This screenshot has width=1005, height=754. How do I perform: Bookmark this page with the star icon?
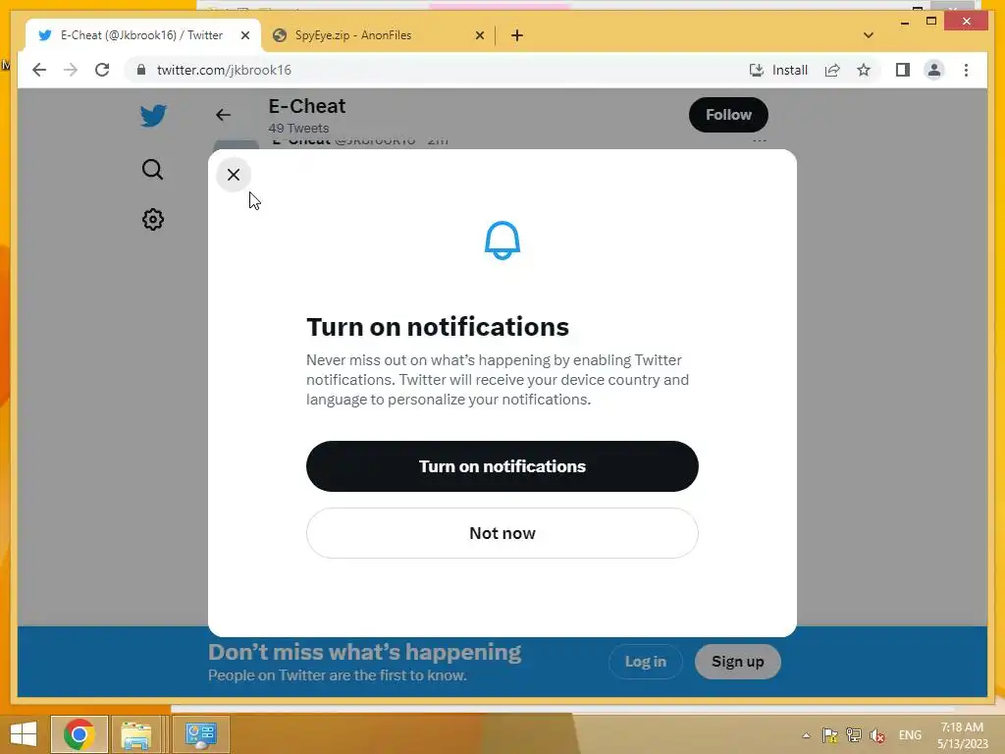[x=864, y=70]
